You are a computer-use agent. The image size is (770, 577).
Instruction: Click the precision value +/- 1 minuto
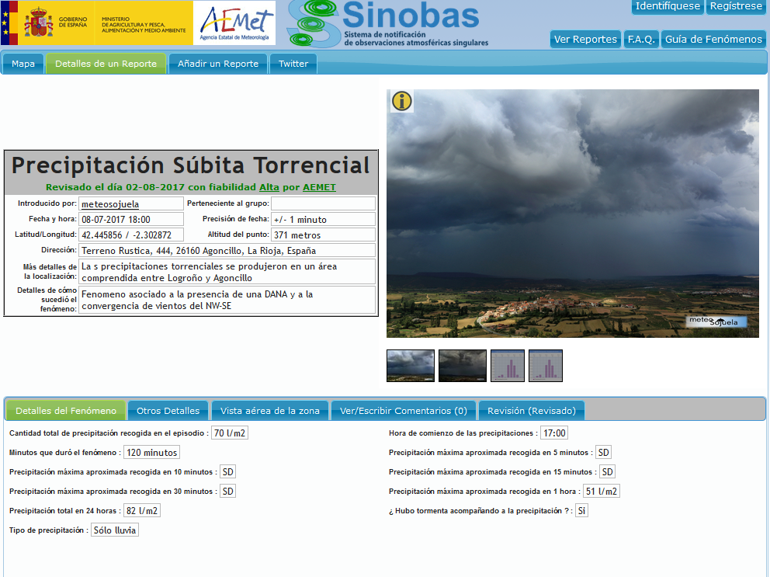click(323, 219)
